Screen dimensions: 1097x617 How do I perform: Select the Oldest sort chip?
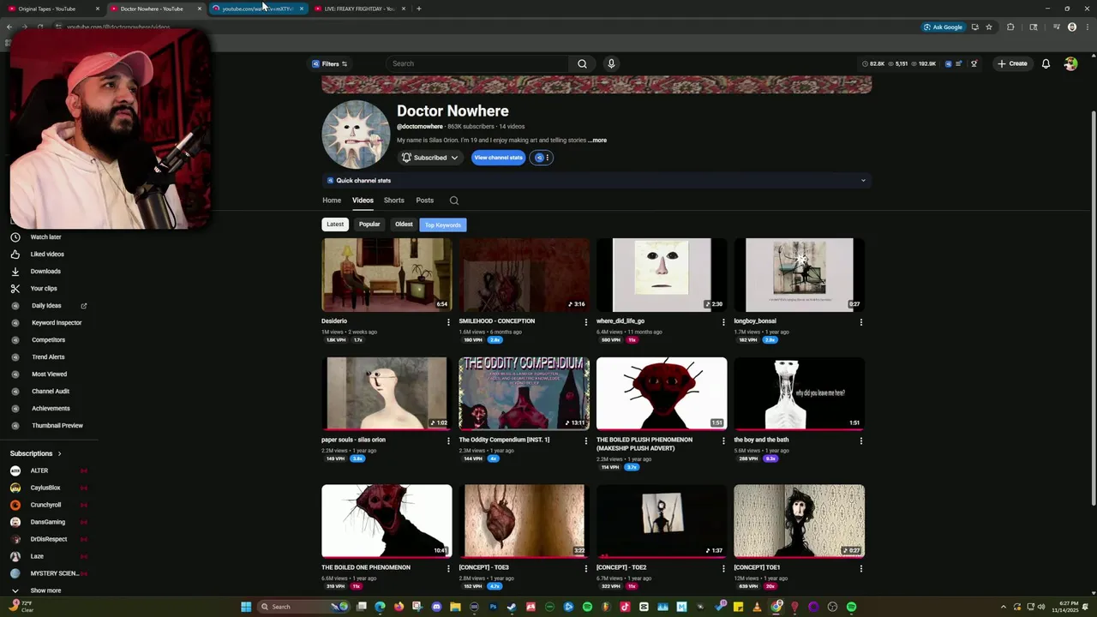(404, 225)
